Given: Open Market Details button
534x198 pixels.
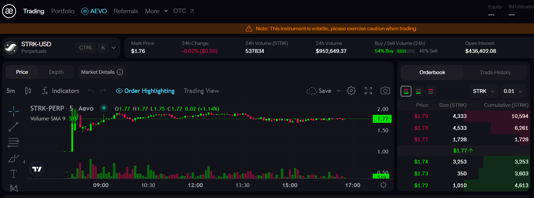Looking at the screenshot, I should point(102,72).
